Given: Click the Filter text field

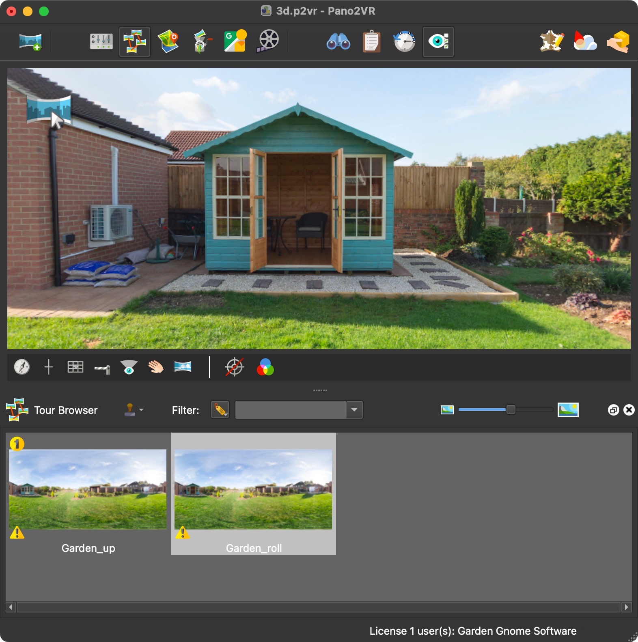Looking at the screenshot, I should point(291,410).
